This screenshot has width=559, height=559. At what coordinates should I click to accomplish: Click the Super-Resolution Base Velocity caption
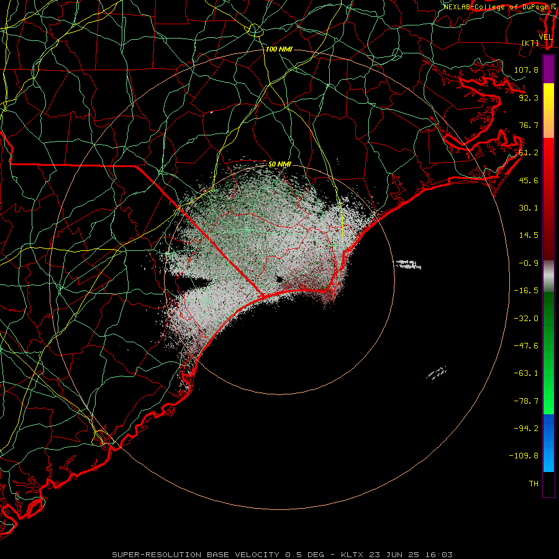point(282,555)
